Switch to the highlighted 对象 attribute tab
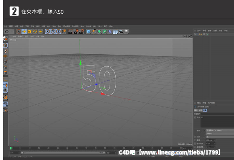Image resolution: width=234 pixels, height=160 pixels. pyautogui.click(x=205, y=111)
